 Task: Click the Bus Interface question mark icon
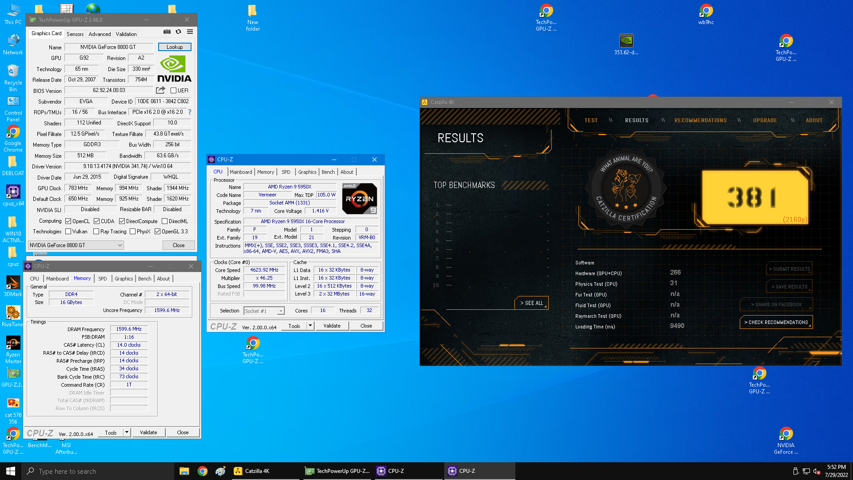[x=190, y=112]
